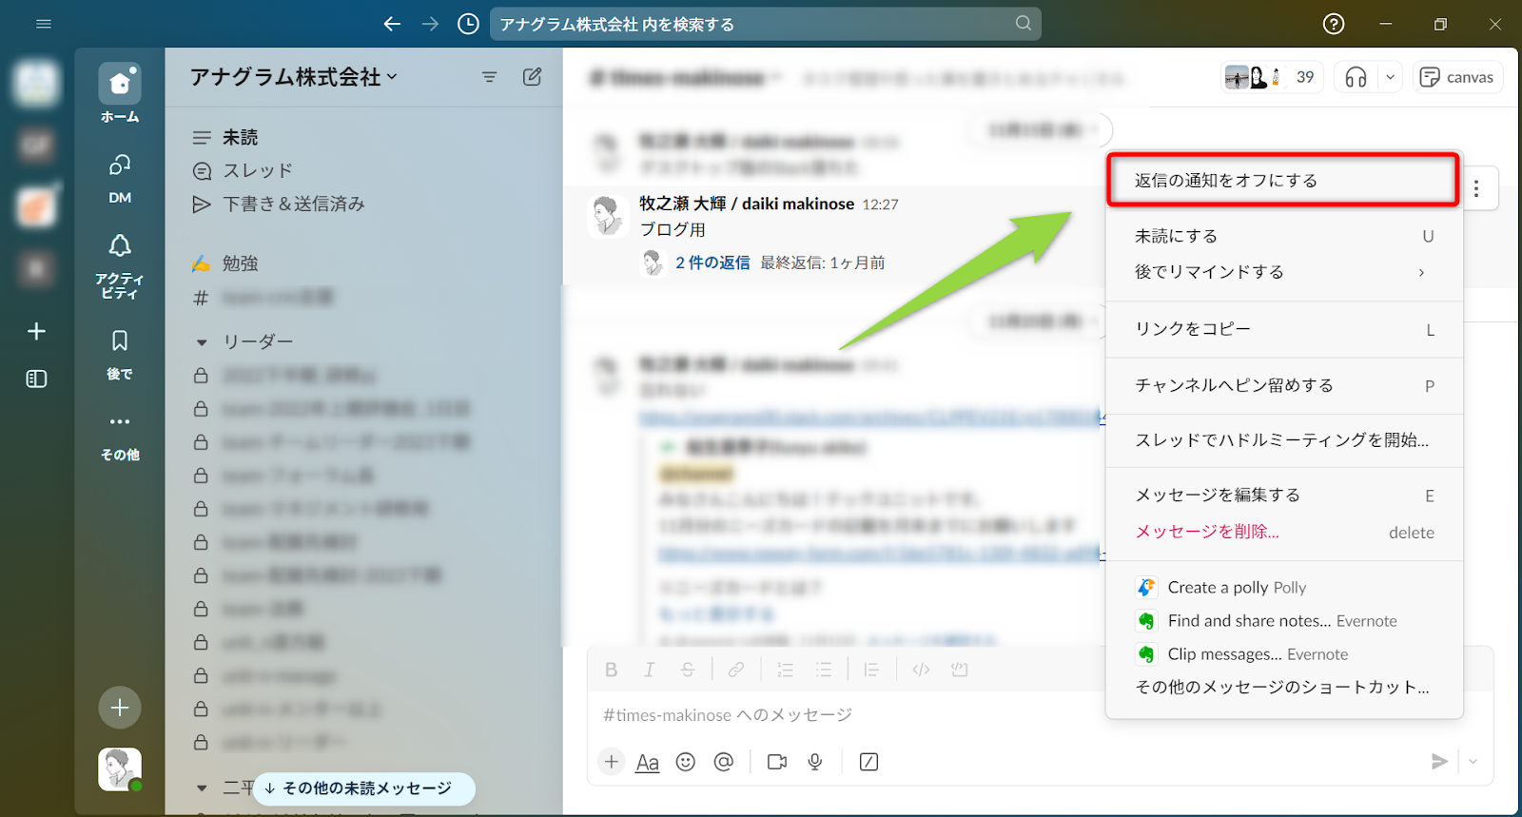This screenshot has height=817, width=1522.
Task: Expand the アナグラム株式会社 workspace dropdown
Action: (293, 77)
